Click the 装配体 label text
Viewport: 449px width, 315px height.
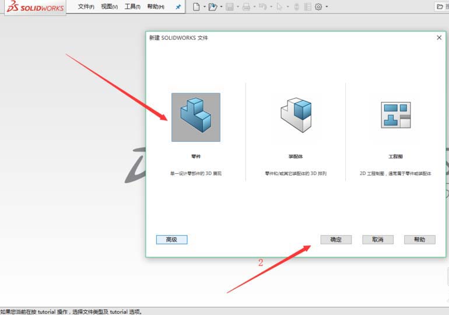(296, 156)
